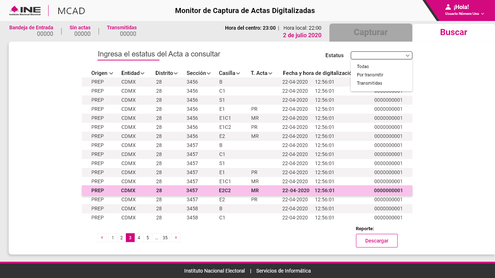Image resolution: width=495 pixels, height=278 pixels.
Task: Go to page 1
Action: point(113,238)
